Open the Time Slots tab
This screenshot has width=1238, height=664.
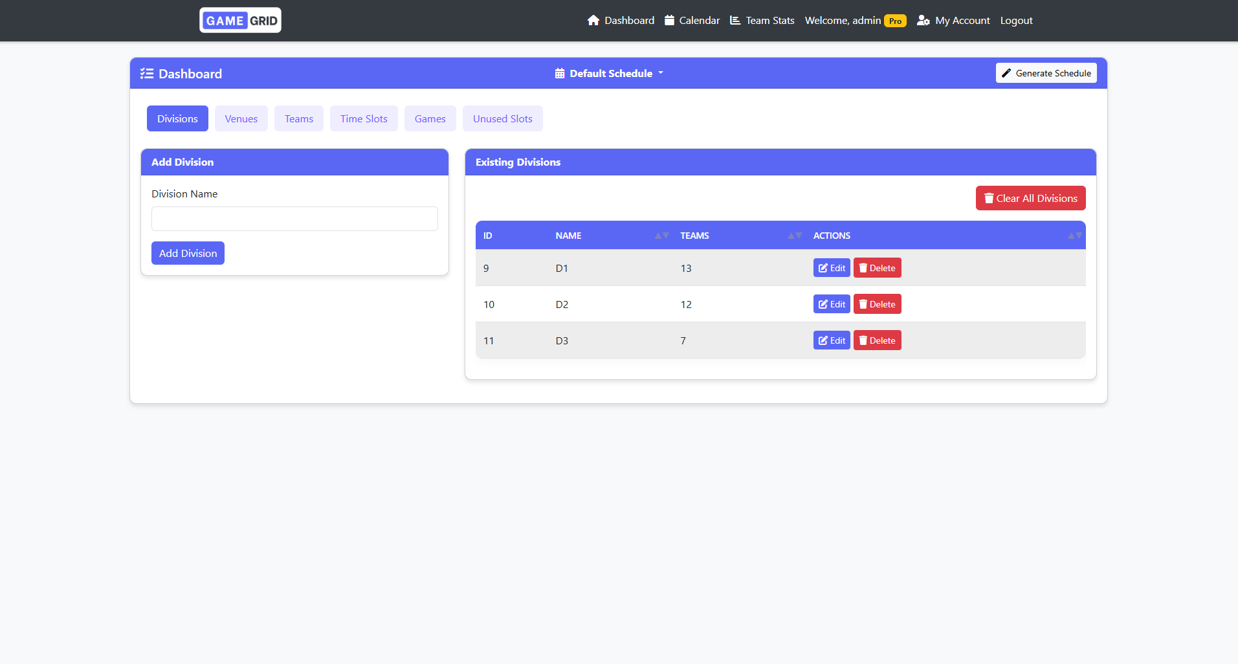click(363, 118)
